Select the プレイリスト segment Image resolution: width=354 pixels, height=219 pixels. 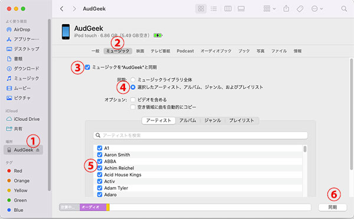tap(241, 120)
